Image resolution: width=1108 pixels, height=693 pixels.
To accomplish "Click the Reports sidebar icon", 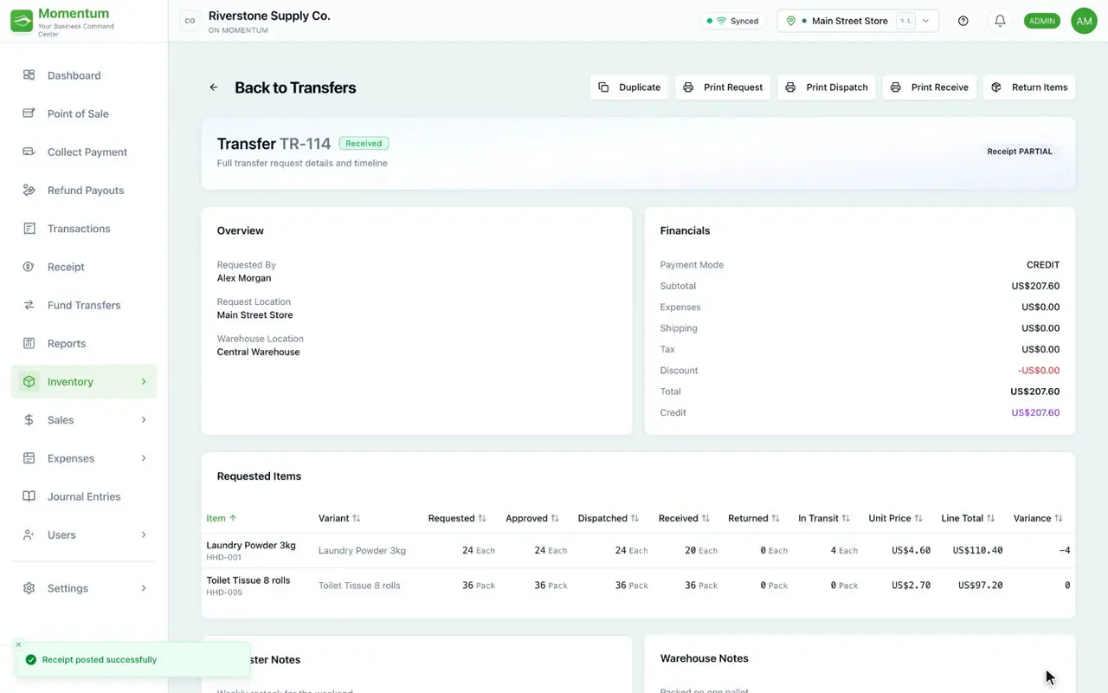I will pos(29,343).
